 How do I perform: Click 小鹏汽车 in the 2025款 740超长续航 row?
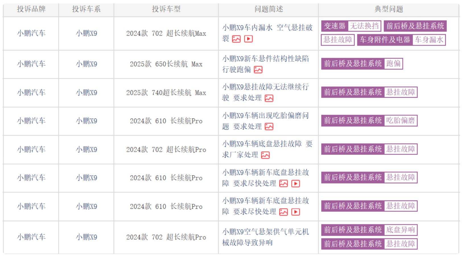31,93
